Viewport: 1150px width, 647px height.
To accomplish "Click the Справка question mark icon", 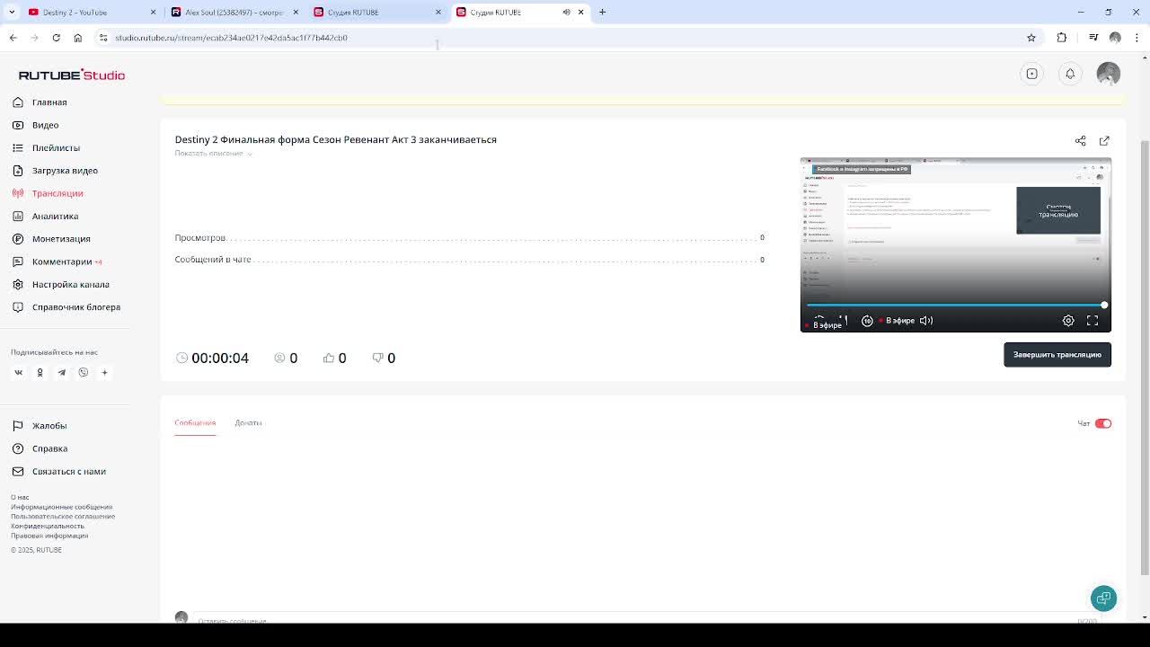I will (x=18, y=448).
